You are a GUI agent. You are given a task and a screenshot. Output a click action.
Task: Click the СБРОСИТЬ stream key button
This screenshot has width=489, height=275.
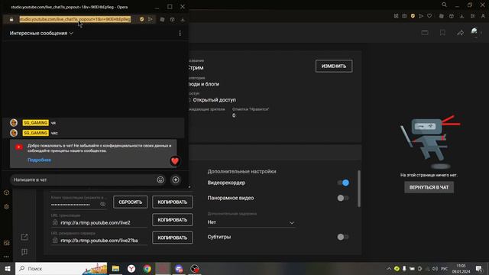(131, 202)
